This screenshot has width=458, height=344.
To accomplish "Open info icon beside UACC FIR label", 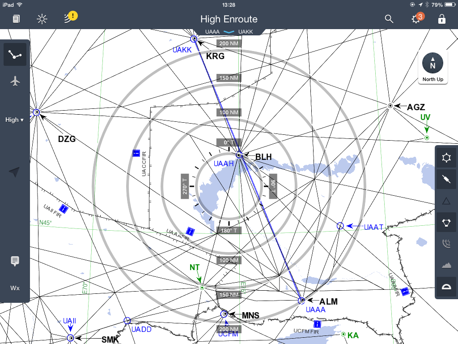I will pos(136,153).
